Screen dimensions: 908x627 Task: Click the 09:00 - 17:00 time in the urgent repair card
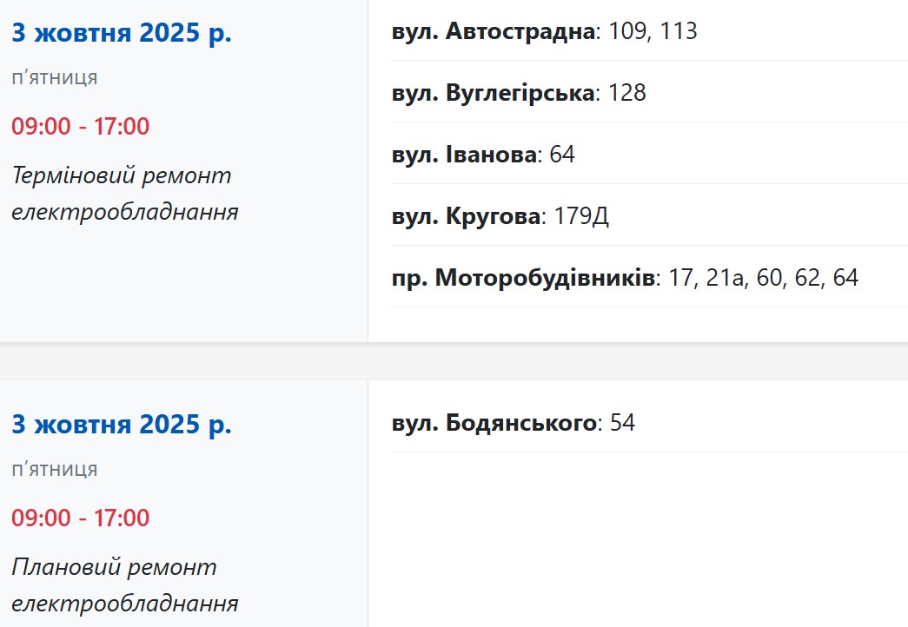(x=81, y=126)
